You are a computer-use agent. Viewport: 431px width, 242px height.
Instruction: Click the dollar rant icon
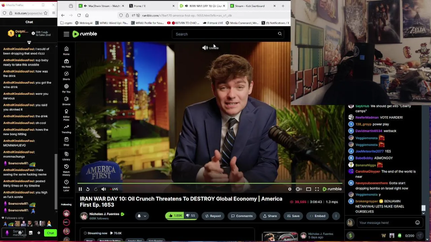[x=350, y=236]
